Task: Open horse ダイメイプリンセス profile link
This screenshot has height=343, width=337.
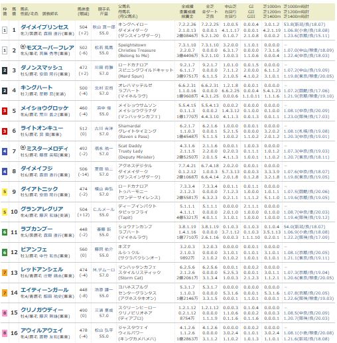Action: (44, 27)
